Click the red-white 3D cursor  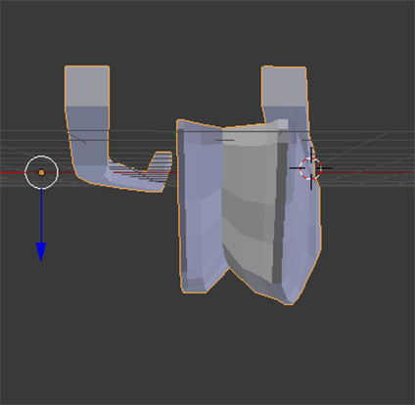pyautogui.click(x=310, y=168)
